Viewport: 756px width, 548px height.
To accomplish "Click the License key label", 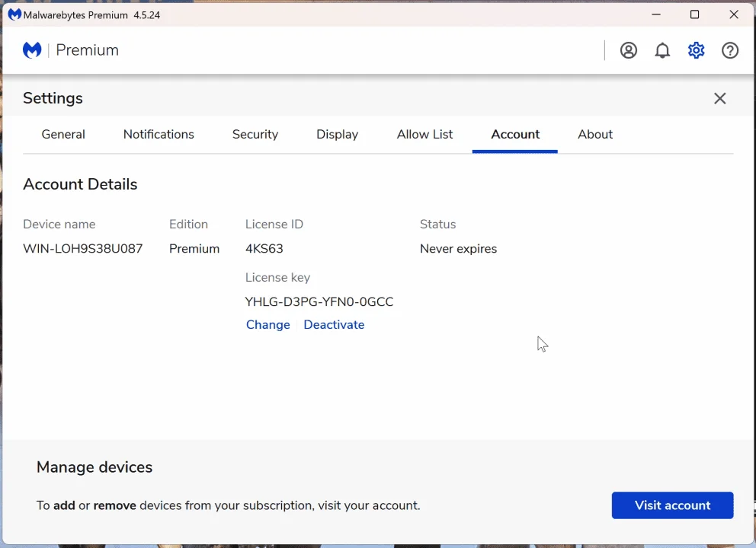I will pyautogui.click(x=277, y=277).
